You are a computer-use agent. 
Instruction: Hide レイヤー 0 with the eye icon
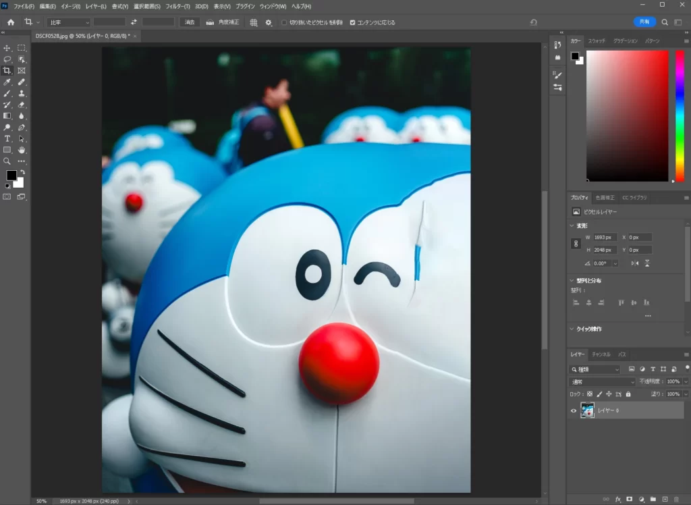click(x=574, y=410)
